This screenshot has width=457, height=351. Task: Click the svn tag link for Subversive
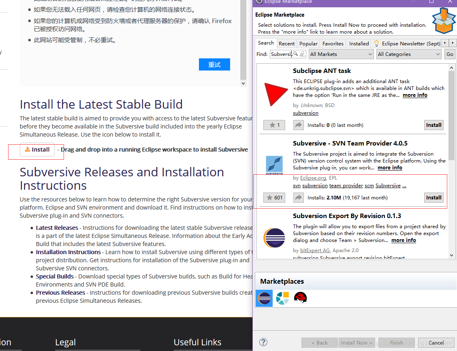297,186
